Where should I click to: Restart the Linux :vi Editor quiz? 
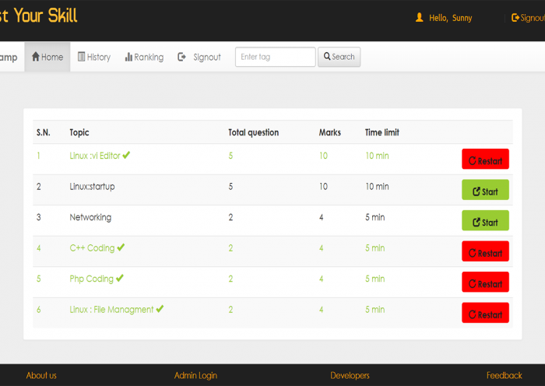tap(485, 160)
